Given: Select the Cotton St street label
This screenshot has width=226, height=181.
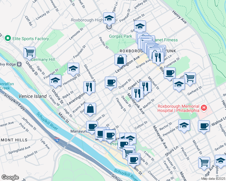Looking at the screenshot, I should [x=141, y=125].
